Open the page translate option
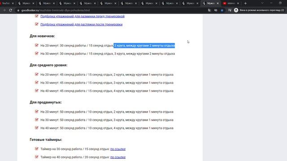 (209, 10)
